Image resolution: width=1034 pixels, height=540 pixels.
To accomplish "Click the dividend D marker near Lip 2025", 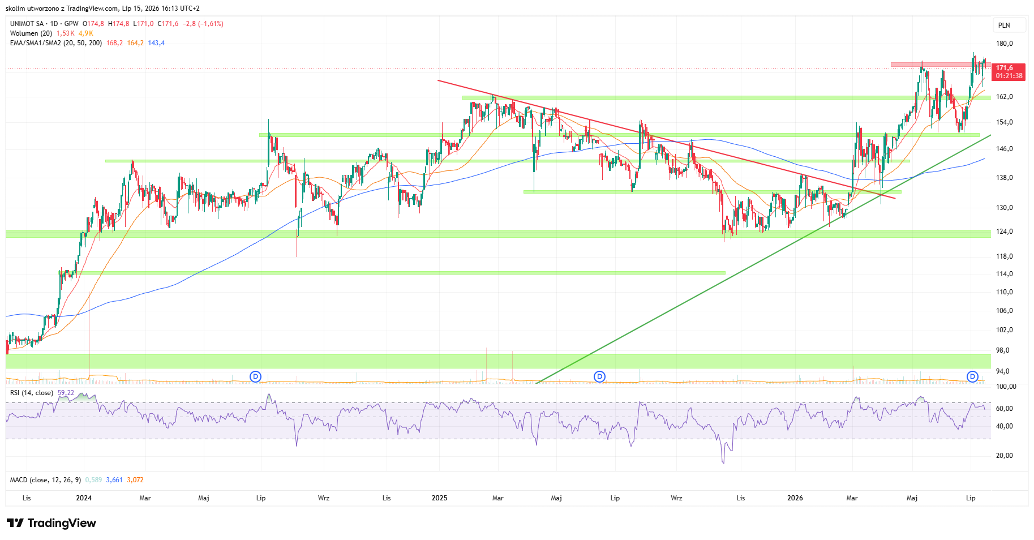I will pos(599,376).
